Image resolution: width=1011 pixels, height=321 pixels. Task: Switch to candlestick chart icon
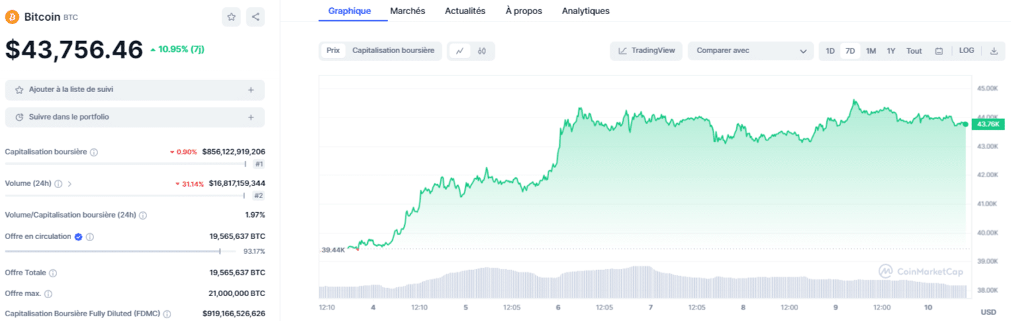click(x=482, y=51)
